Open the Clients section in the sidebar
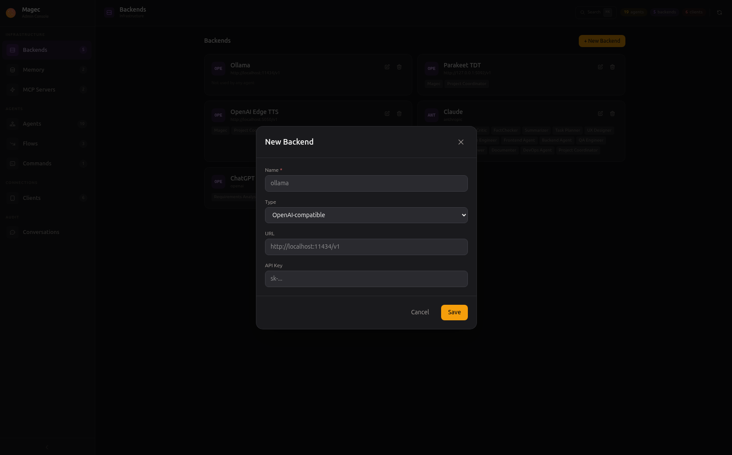 tap(32, 198)
